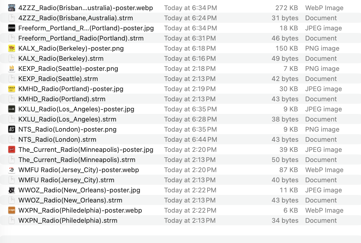Image resolution: width=361 pixels, height=243 pixels.
Task: Click the WWOZ Radio poster jpg thumbnail icon
Action: 12,190
